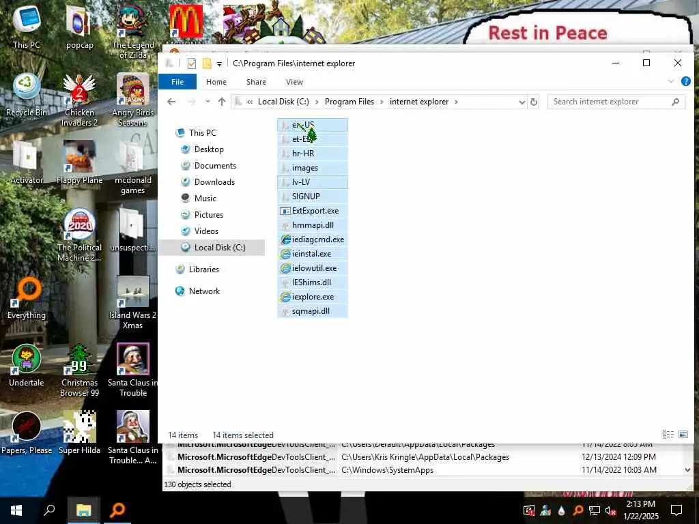The width and height of the screenshot is (699, 524).
Task: Click the Forward navigation arrow
Action: tap(192, 102)
